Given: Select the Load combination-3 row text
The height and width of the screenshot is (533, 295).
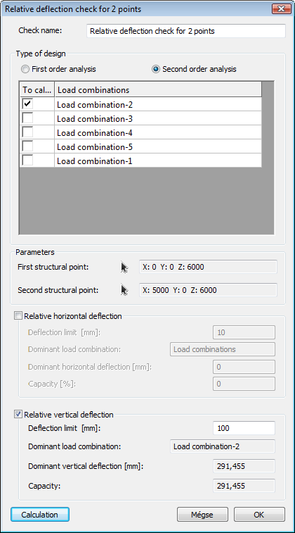Looking at the screenshot, I should point(95,119).
